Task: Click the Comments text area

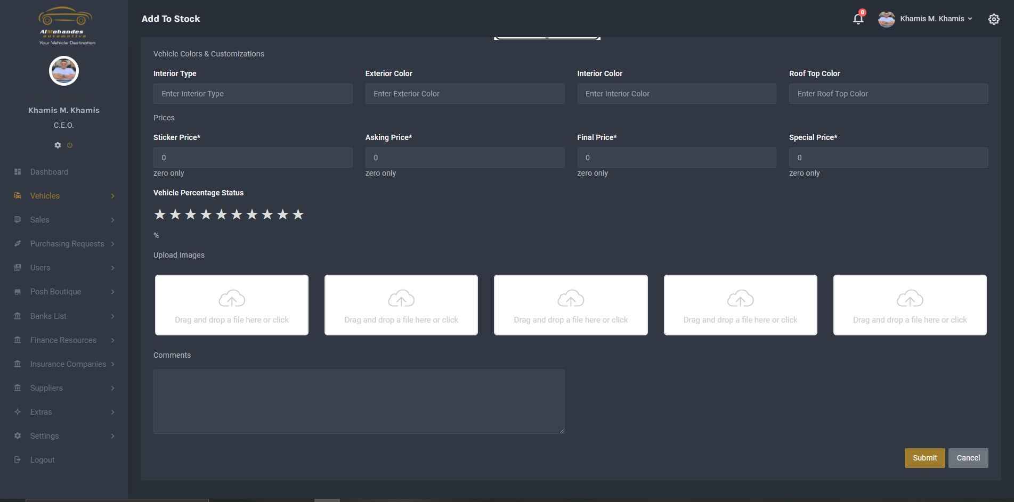Action: (x=359, y=401)
